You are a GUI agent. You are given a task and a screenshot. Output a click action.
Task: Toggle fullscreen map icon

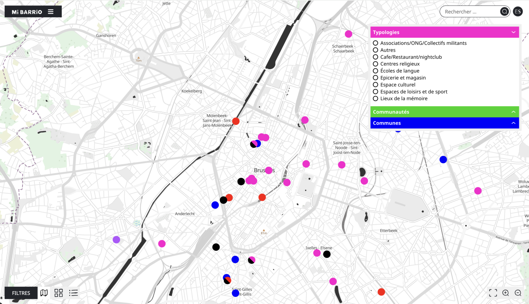click(x=493, y=293)
